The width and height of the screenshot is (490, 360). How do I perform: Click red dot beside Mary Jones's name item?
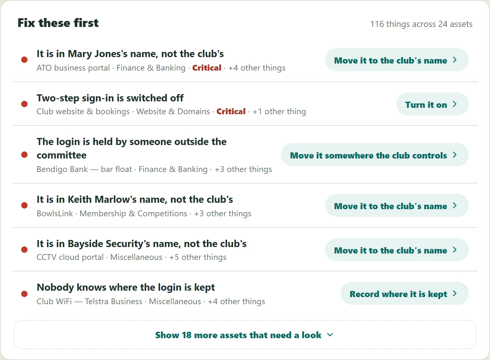tap(24, 60)
